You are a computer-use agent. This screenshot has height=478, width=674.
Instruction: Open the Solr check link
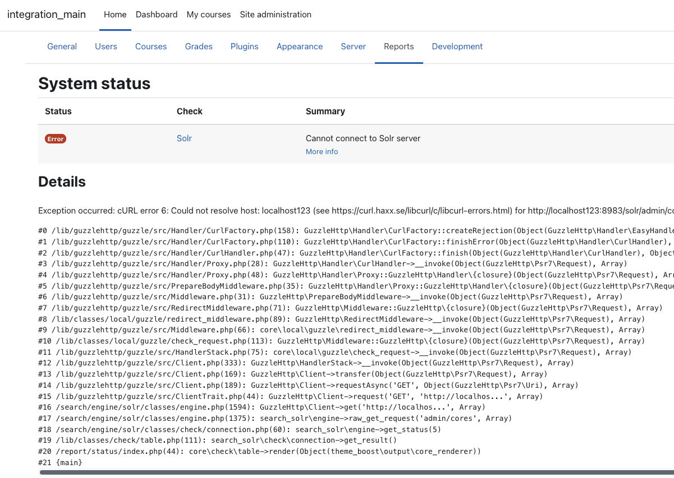(184, 138)
